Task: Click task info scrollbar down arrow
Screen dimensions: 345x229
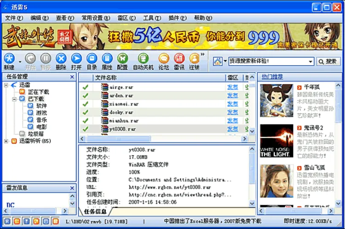Action: 252,204
